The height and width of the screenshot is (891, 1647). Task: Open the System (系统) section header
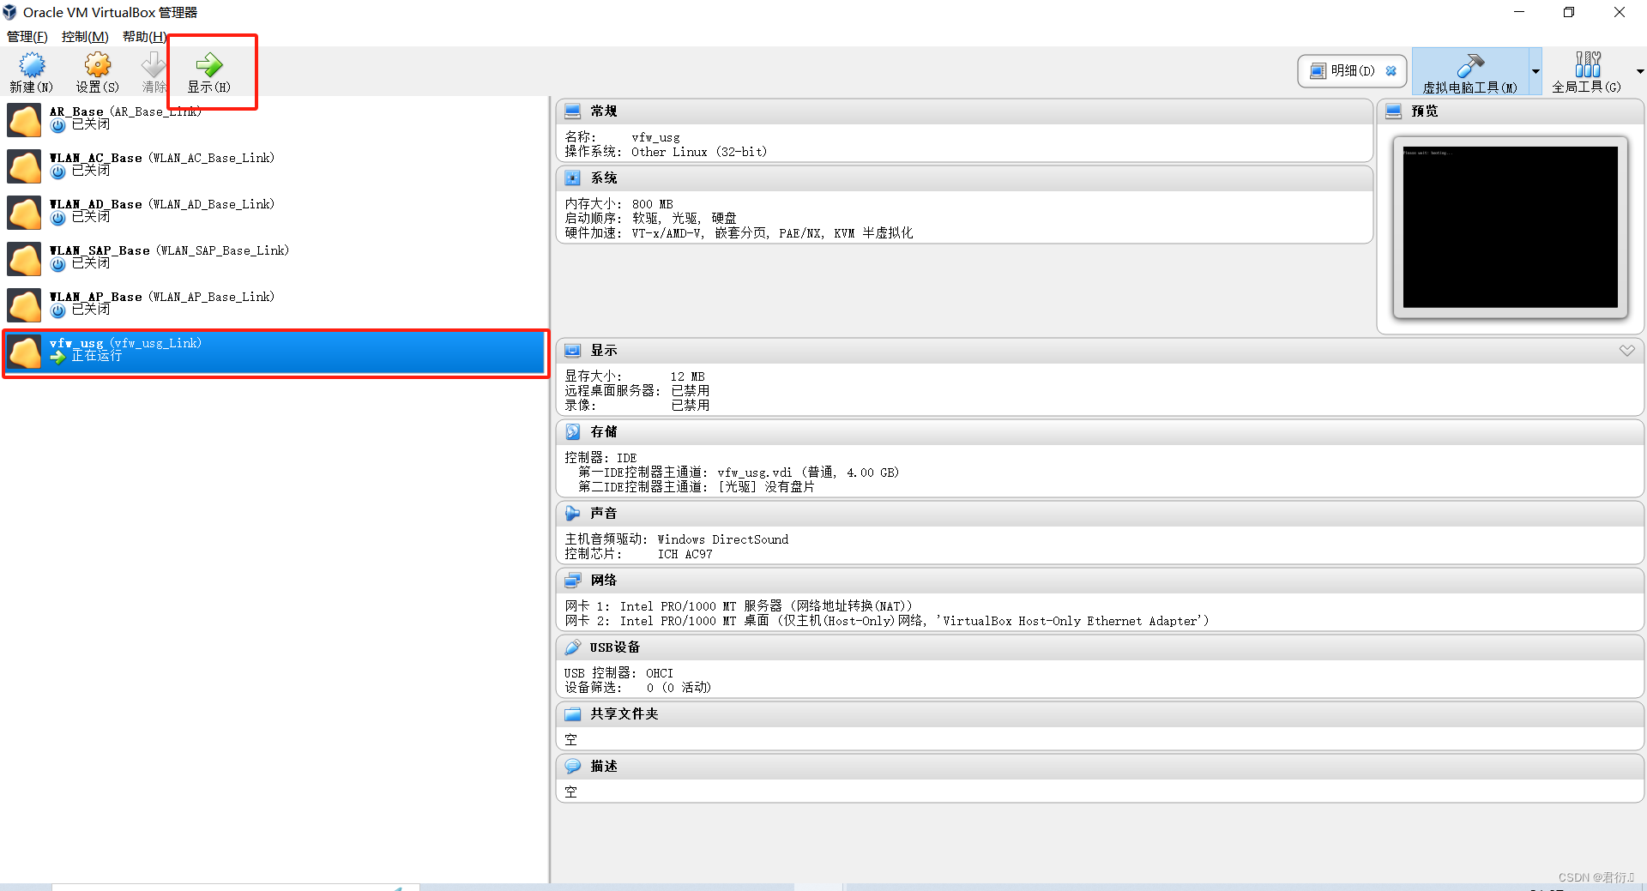coord(965,178)
